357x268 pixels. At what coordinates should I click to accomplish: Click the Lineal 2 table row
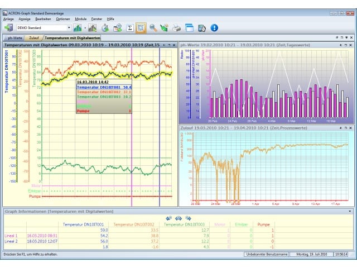pyautogui.click(x=139, y=241)
